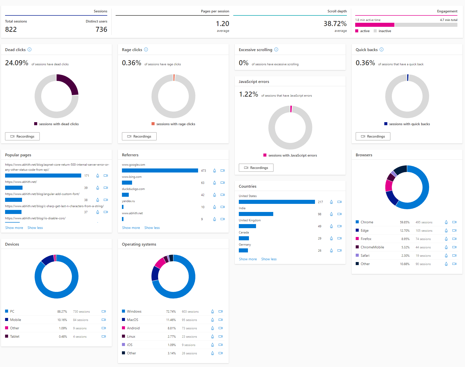This screenshot has width=465, height=367.
Task: Collapse Referrers list with Show less
Action: tap(152, 228)
